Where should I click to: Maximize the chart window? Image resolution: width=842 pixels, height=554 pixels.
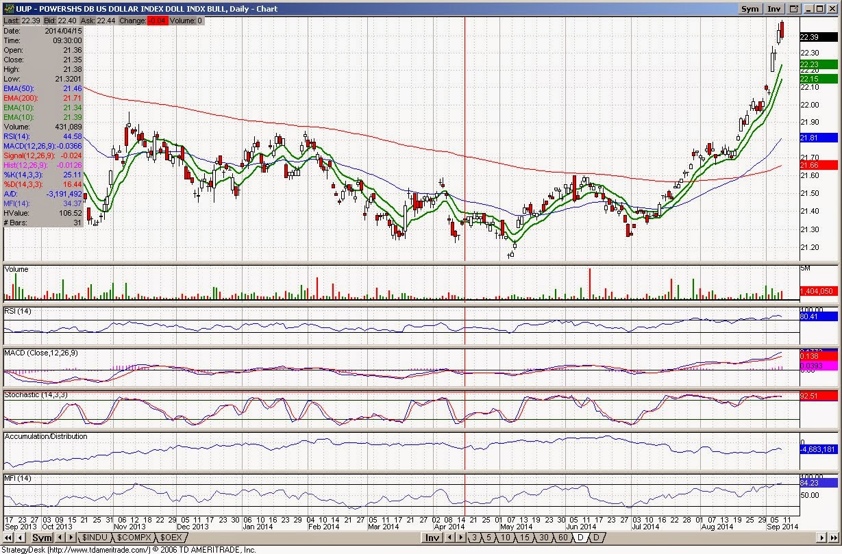click(820, 8)
